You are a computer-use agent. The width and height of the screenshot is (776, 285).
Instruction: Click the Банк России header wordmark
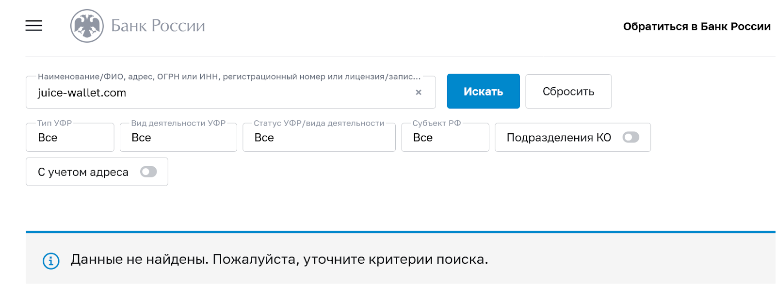[x=158, y=26]
